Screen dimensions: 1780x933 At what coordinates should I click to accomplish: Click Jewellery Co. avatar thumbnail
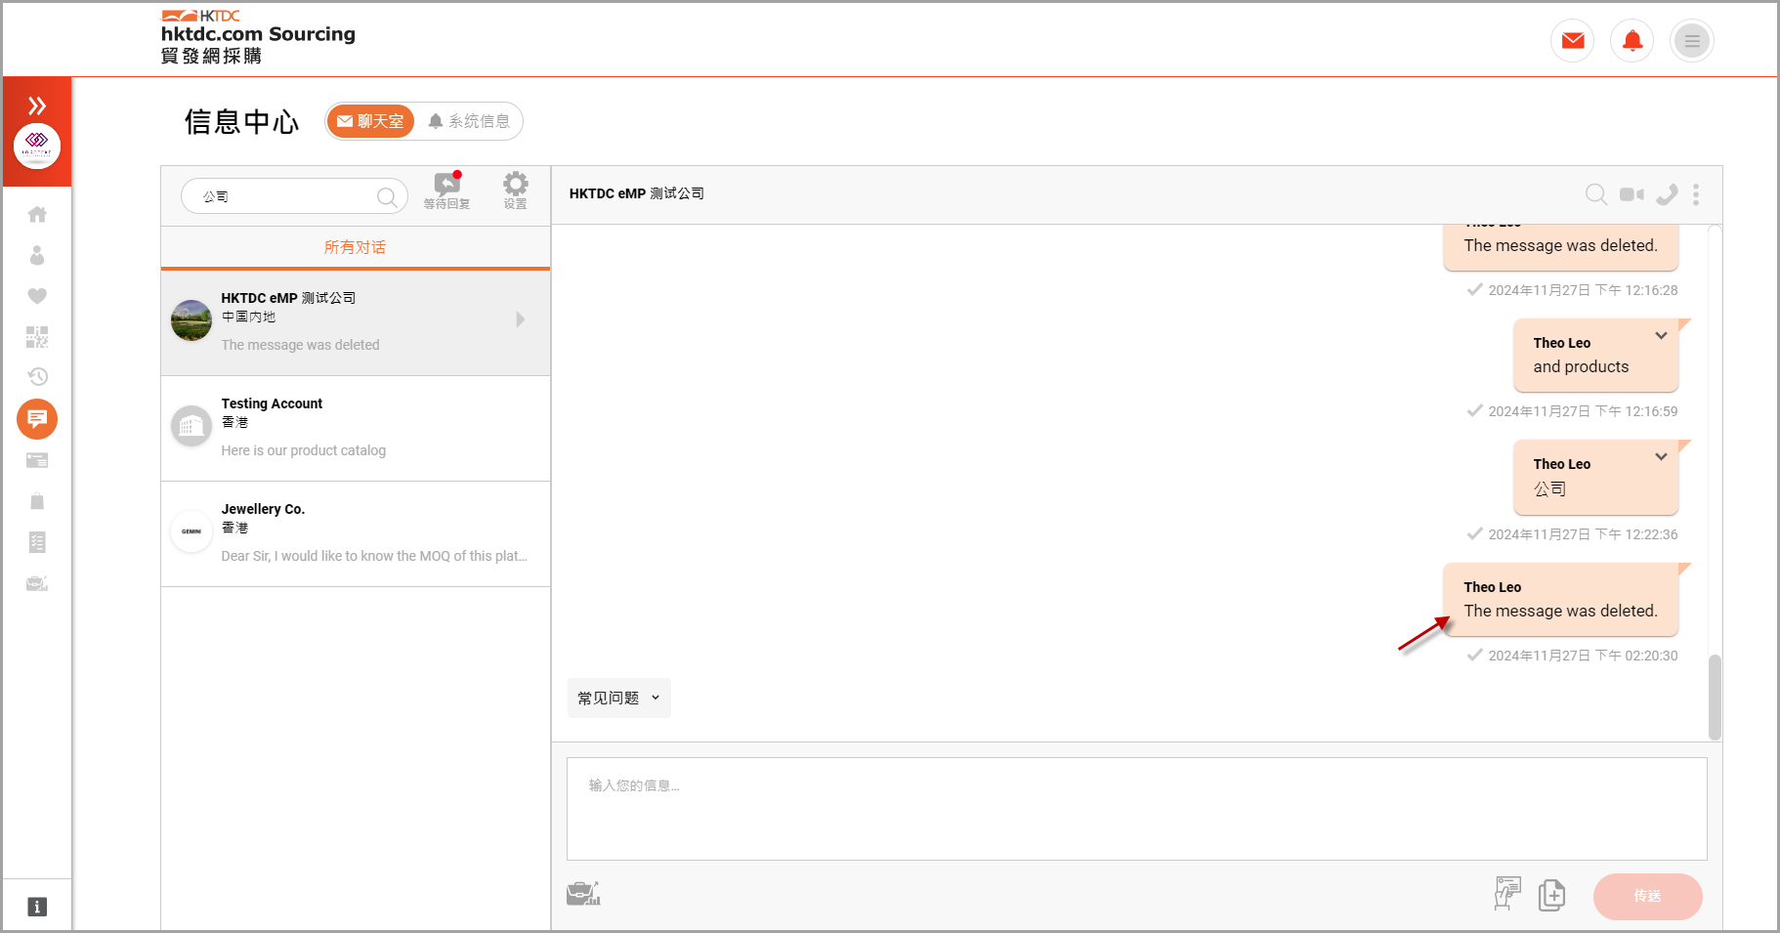point(191,531)
